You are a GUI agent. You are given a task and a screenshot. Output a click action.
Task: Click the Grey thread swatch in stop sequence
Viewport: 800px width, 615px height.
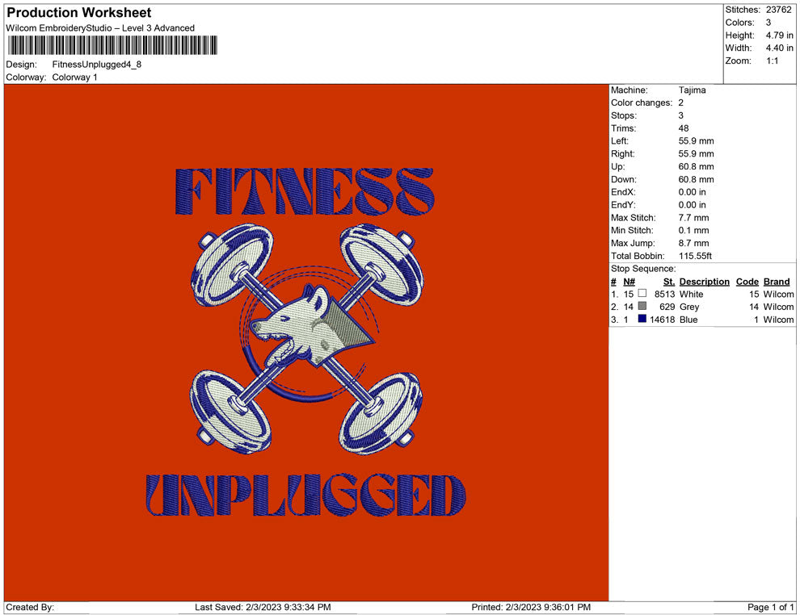pyautogui.click(x=643, y=307)
